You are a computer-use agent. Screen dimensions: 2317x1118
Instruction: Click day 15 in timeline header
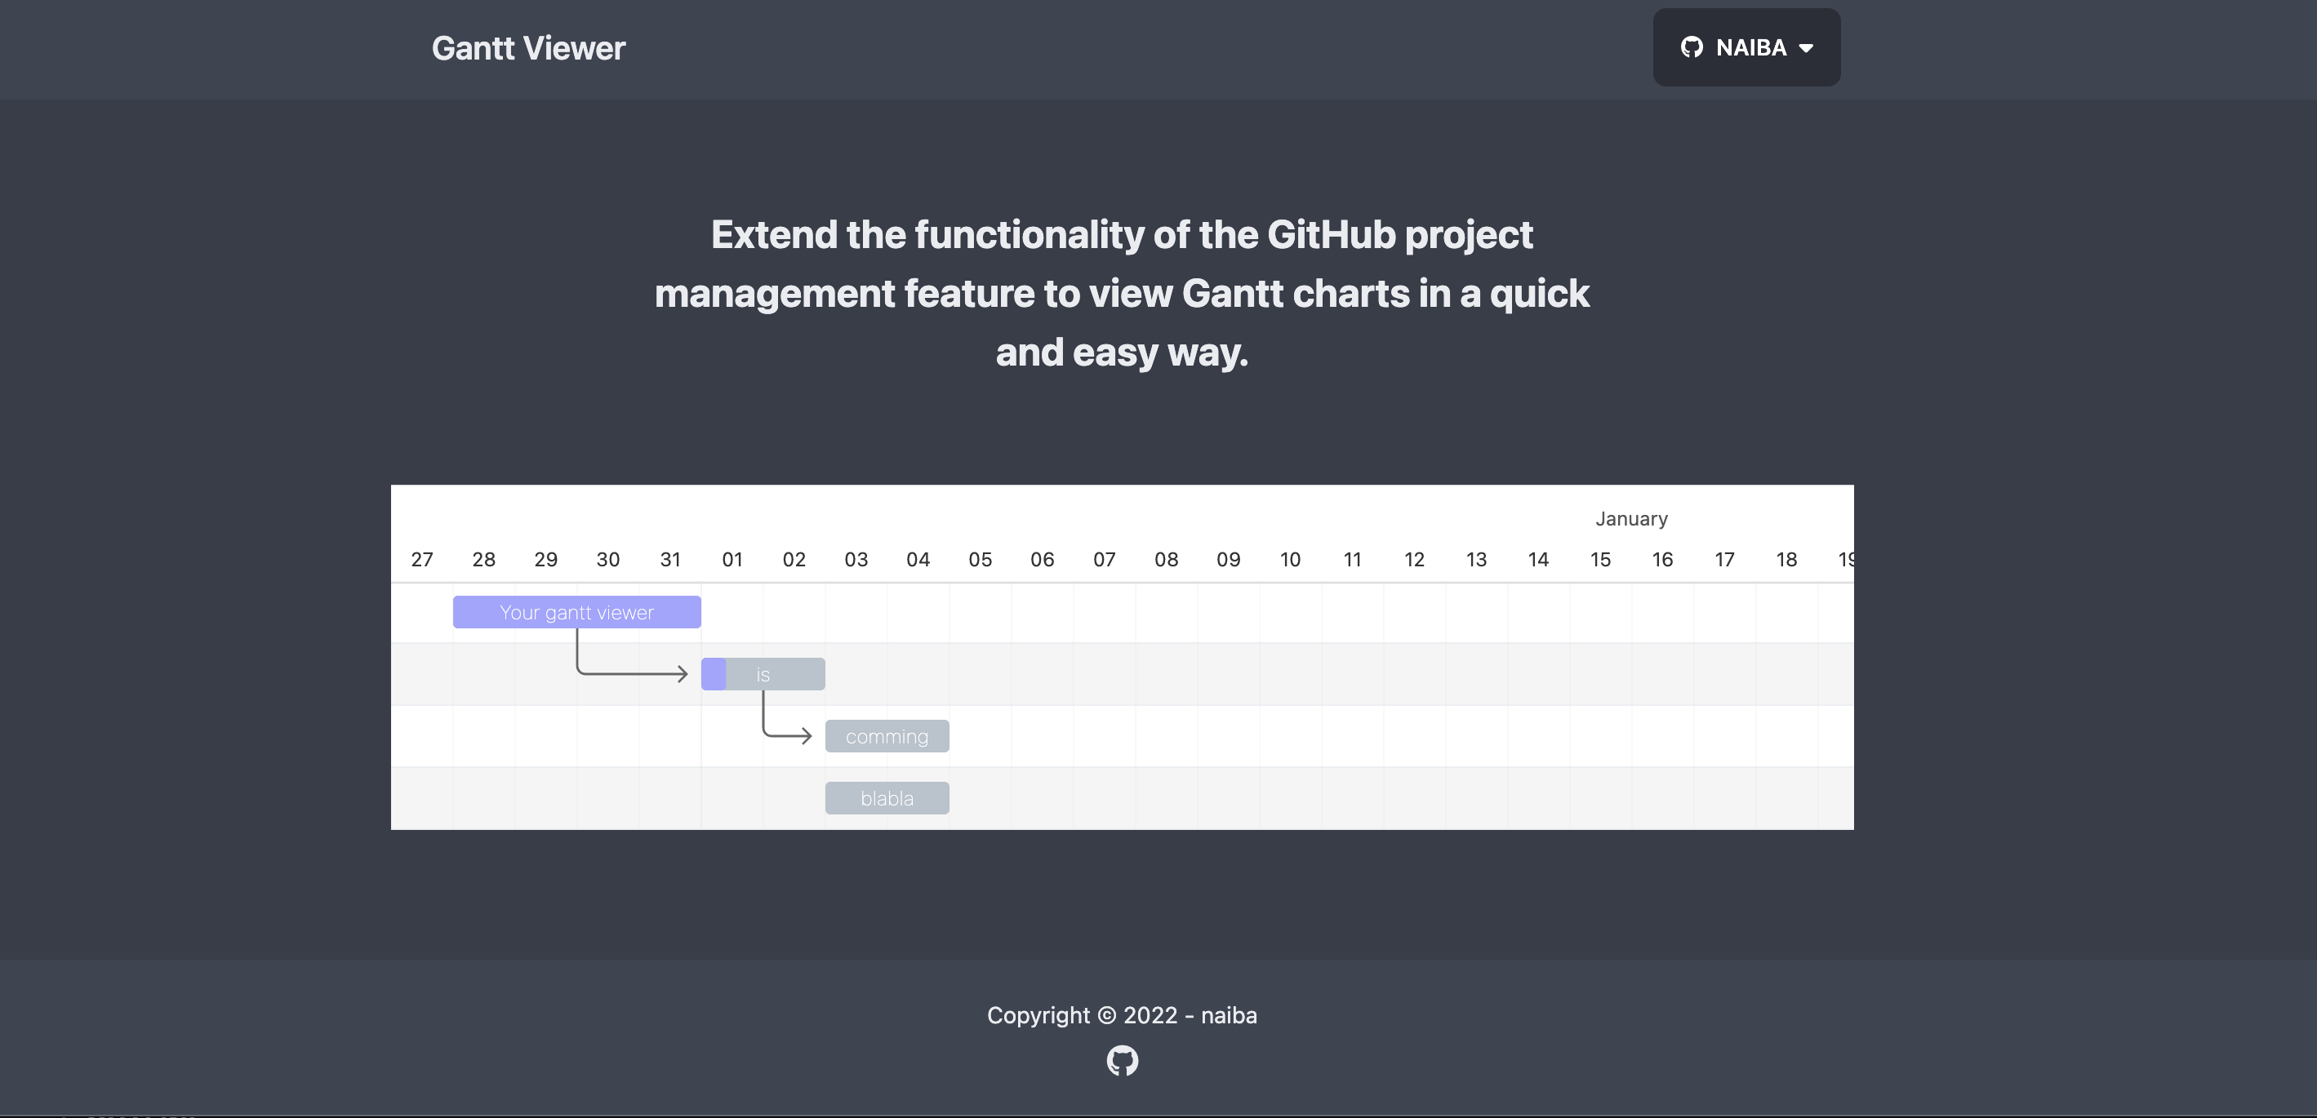click(x=1600, y=559)
